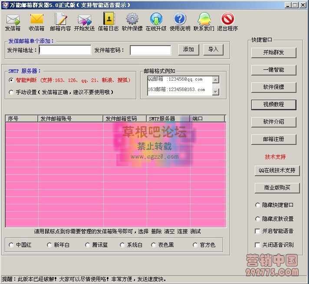Maximize the window
Screen dimensions: 309x284
295,5
